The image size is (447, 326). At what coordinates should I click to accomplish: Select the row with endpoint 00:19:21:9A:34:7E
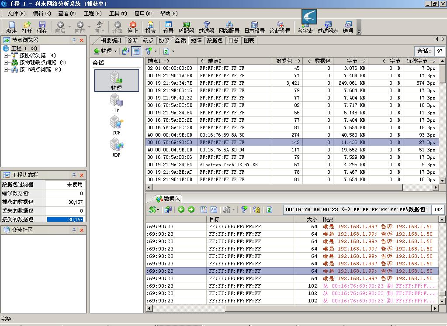[x=170, y=83]
